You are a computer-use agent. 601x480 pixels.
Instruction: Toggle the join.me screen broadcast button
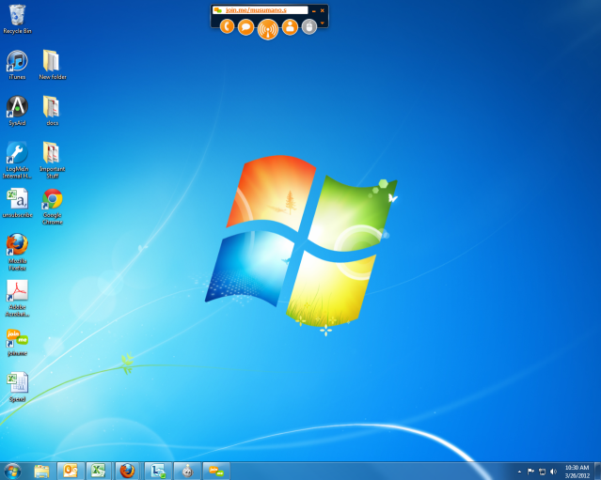click(268, 29)
